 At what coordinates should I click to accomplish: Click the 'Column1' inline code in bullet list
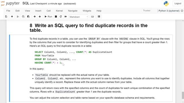tap(40, 78)
